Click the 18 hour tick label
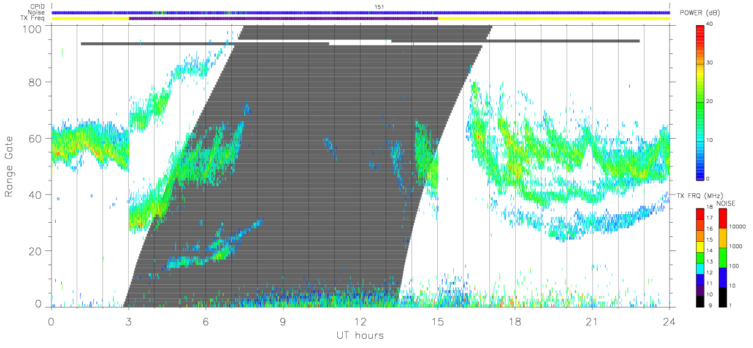The width and height of the screenshot is (753, 348). click(x=515, y=321)
